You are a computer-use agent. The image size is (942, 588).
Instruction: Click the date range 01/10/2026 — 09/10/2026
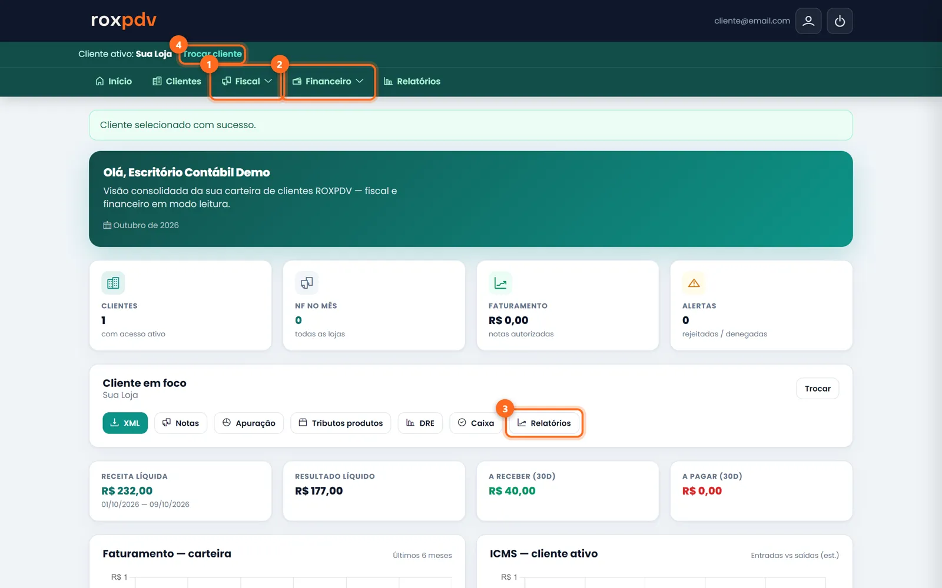point(145,505)
